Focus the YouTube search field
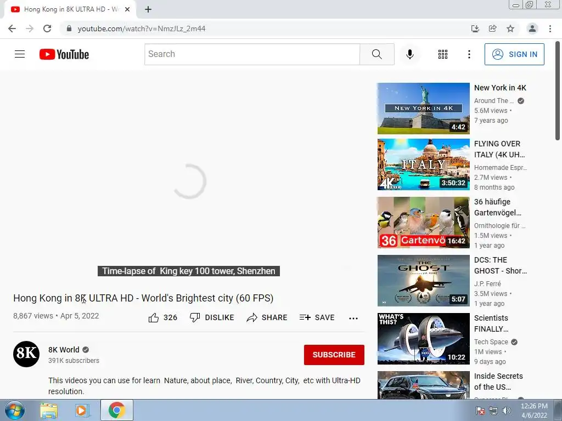Screen dimensions: 562x421 pos(252,54)
